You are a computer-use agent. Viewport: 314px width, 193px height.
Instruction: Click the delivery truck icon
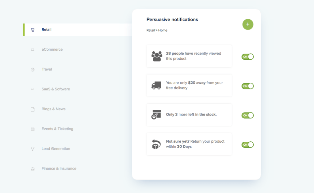(x=156, y=85)
